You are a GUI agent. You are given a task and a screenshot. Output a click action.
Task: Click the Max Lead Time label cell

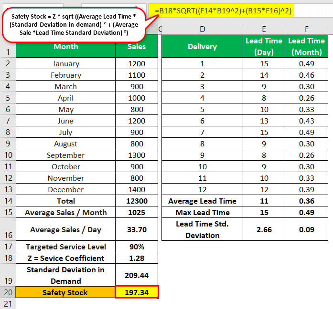coord(202,212)
